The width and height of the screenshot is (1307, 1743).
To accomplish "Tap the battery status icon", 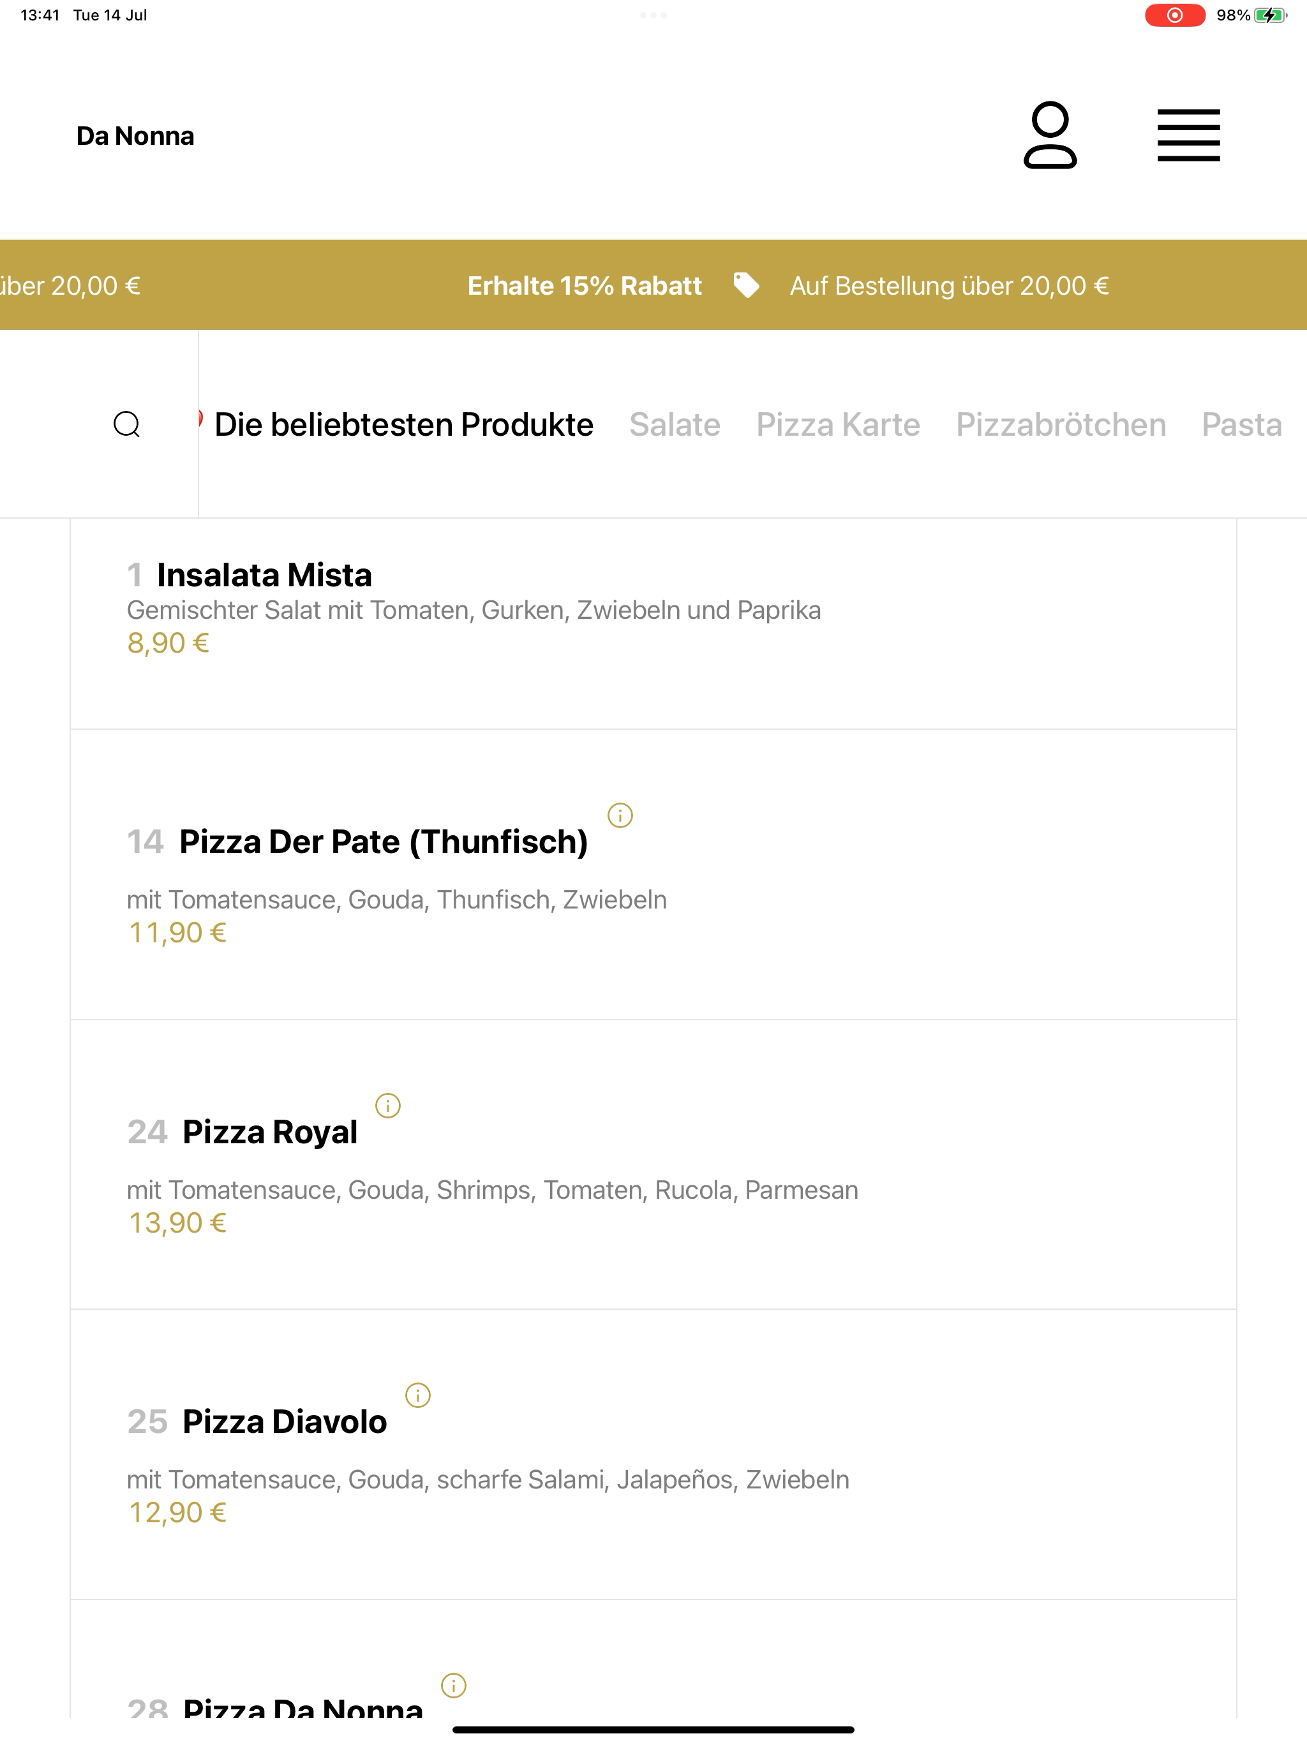I will tap(1271, 16).
